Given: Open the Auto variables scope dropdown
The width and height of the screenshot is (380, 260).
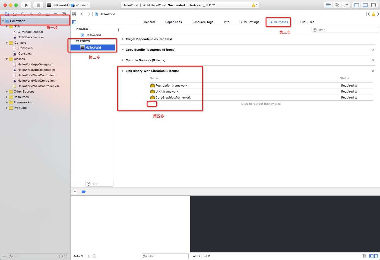Looking at the screenshot, I should click(x=78, y=256).
